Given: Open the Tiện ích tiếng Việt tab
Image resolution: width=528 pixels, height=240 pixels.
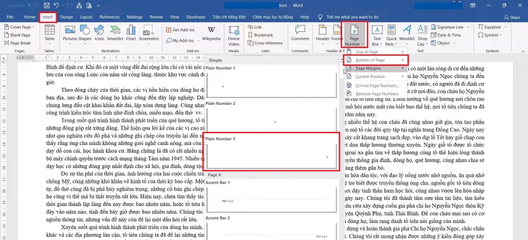Looking at the screenshot, I should [229, 17].
